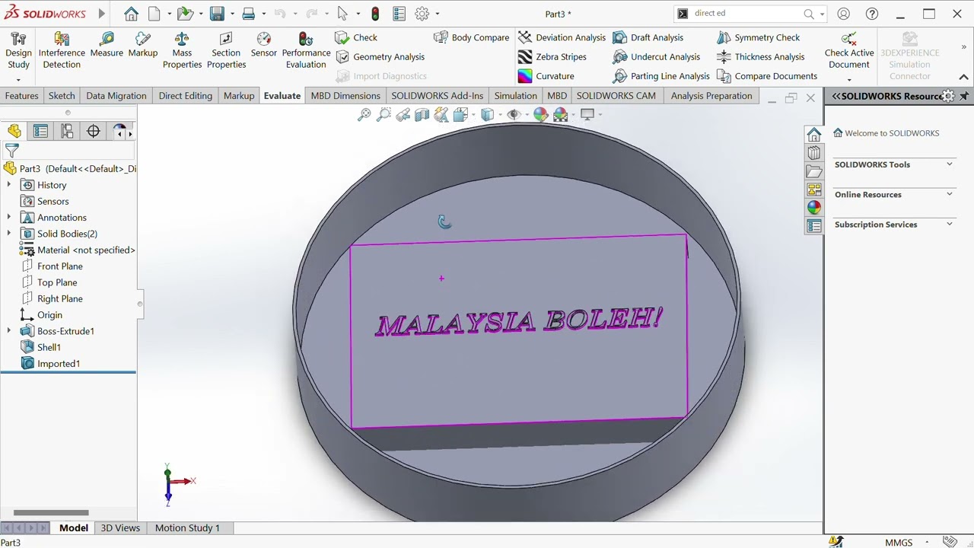Open Thickness Analysis
The width and height of the screenshot is (974, 548).
[761, 57]
